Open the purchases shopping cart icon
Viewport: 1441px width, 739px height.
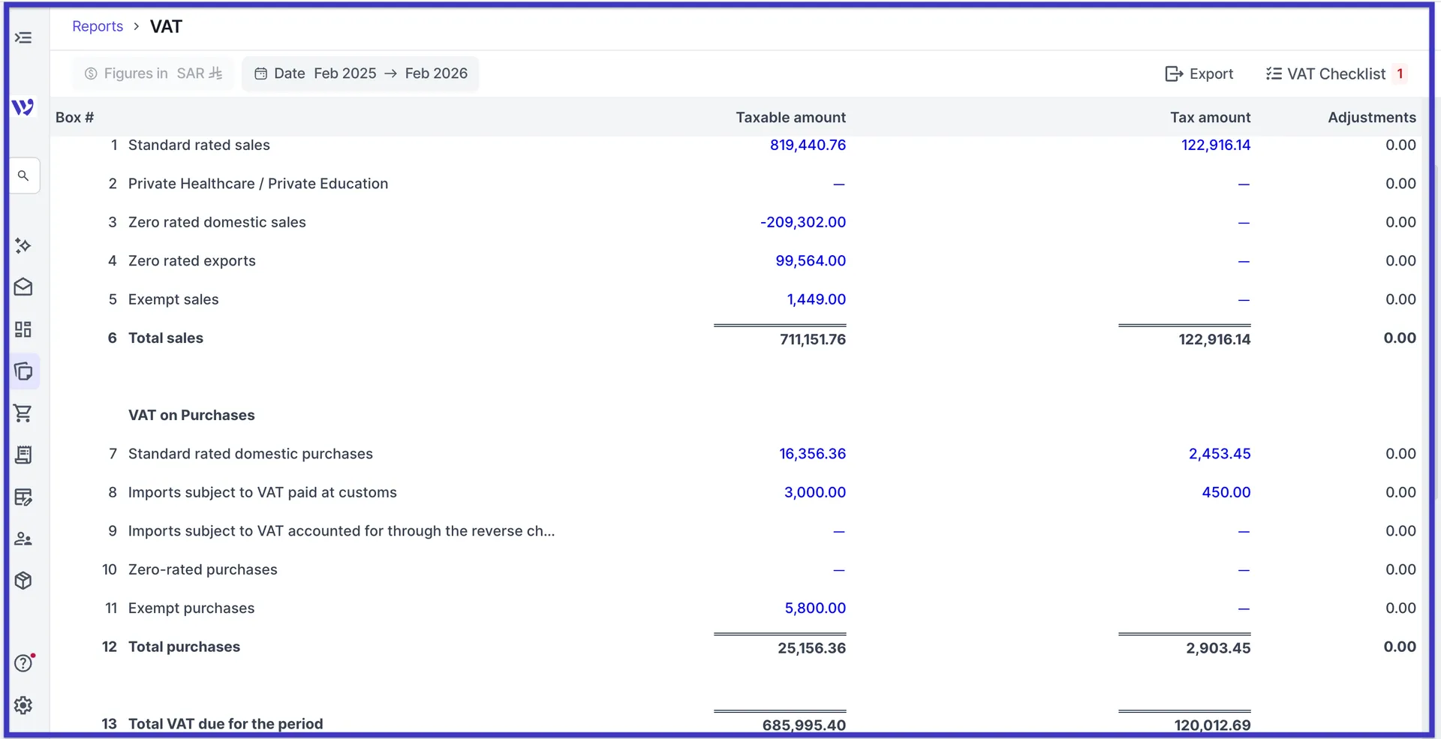(23, 413)
